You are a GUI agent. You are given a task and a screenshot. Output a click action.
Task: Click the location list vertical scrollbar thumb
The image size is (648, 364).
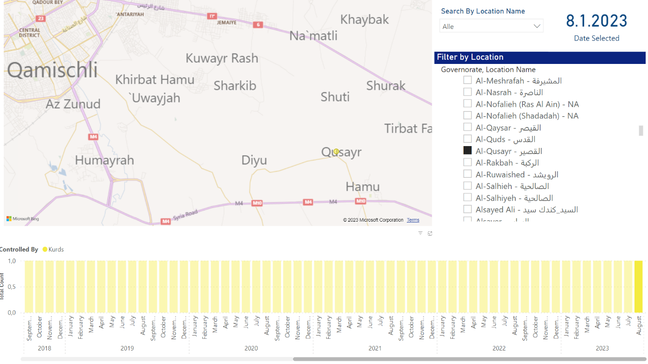(641, 131)
